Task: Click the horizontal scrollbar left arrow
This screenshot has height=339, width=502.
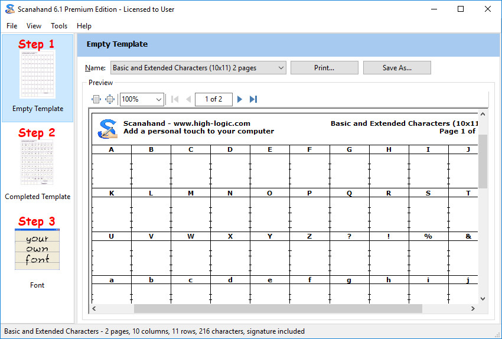Action: (94, 309)
